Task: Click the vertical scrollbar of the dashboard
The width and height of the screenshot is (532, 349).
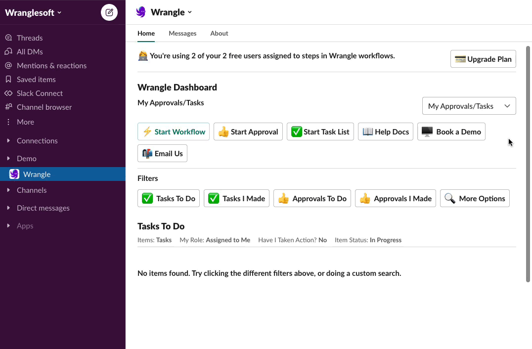Action: [x=528, y=164]
